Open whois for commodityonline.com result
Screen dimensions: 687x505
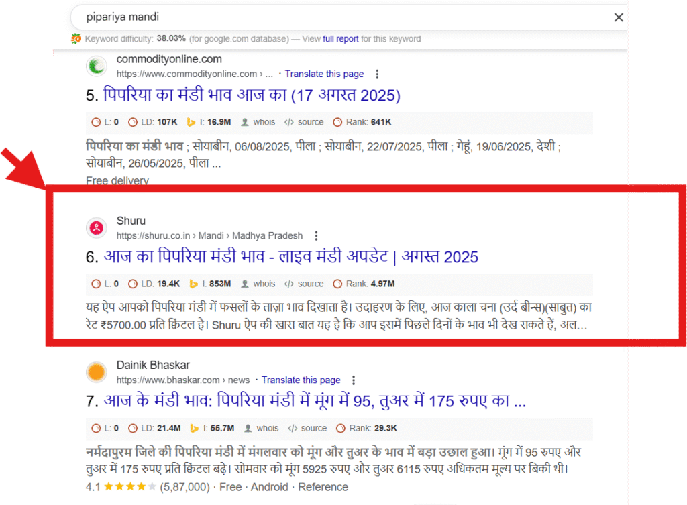click(258, 122)
